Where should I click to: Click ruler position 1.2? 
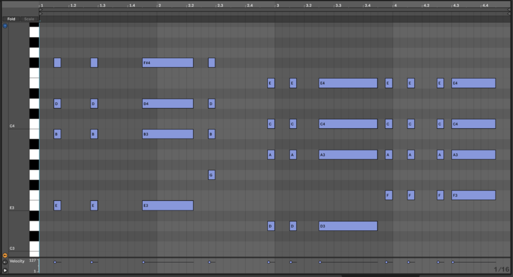pos(73,5)
